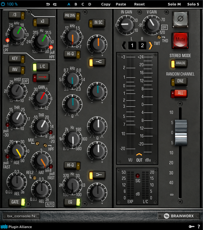Click the LPF kHz frequency knob

(x=18, y=34)
